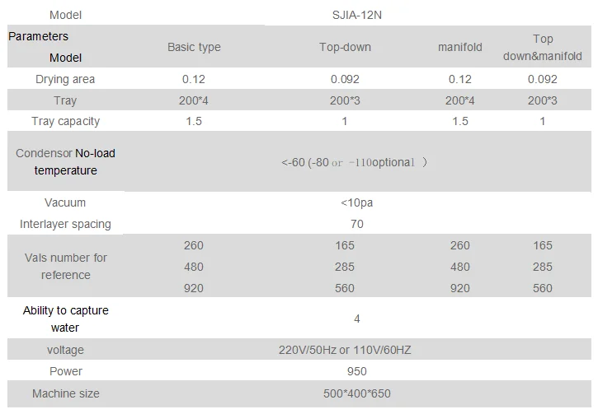
Task: Click the 'Vacuum' row label
Action: point(65,202)
